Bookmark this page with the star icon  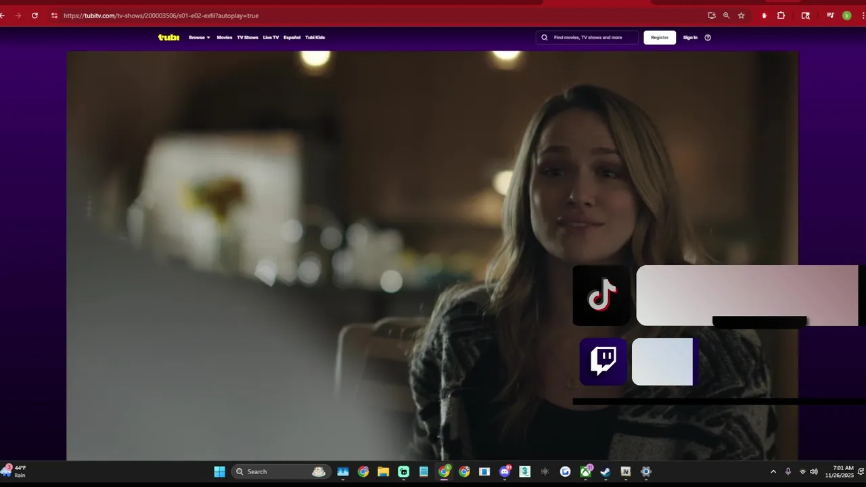coord(742,16)
